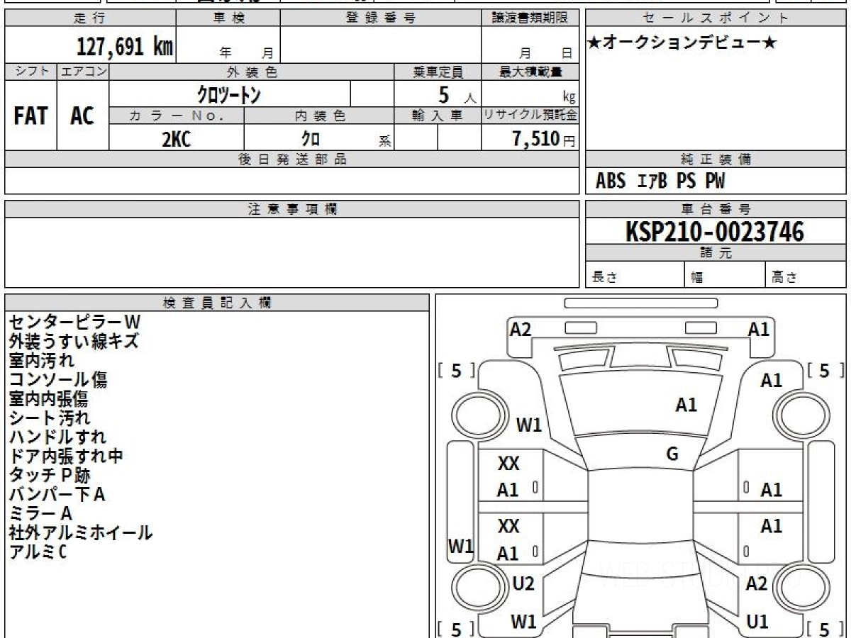851x638 pixels.
Task: Select the ミラーA note line
Action: tap(40, 513)
